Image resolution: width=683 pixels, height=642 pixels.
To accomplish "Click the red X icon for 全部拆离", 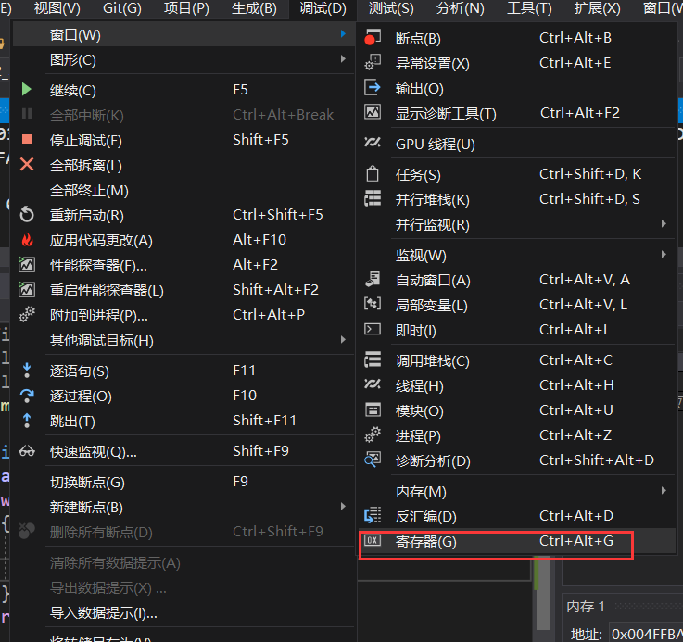I will (27, 165).
